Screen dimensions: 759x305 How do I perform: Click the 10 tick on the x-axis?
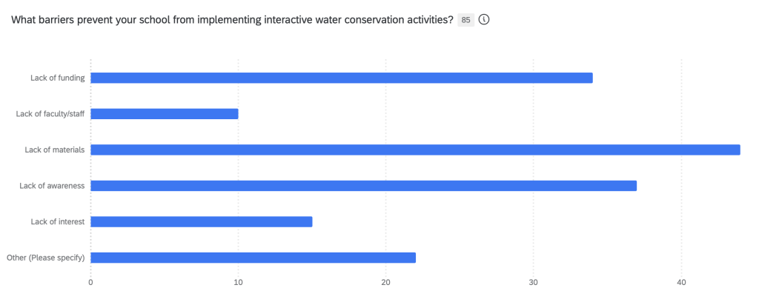point(238,282)
